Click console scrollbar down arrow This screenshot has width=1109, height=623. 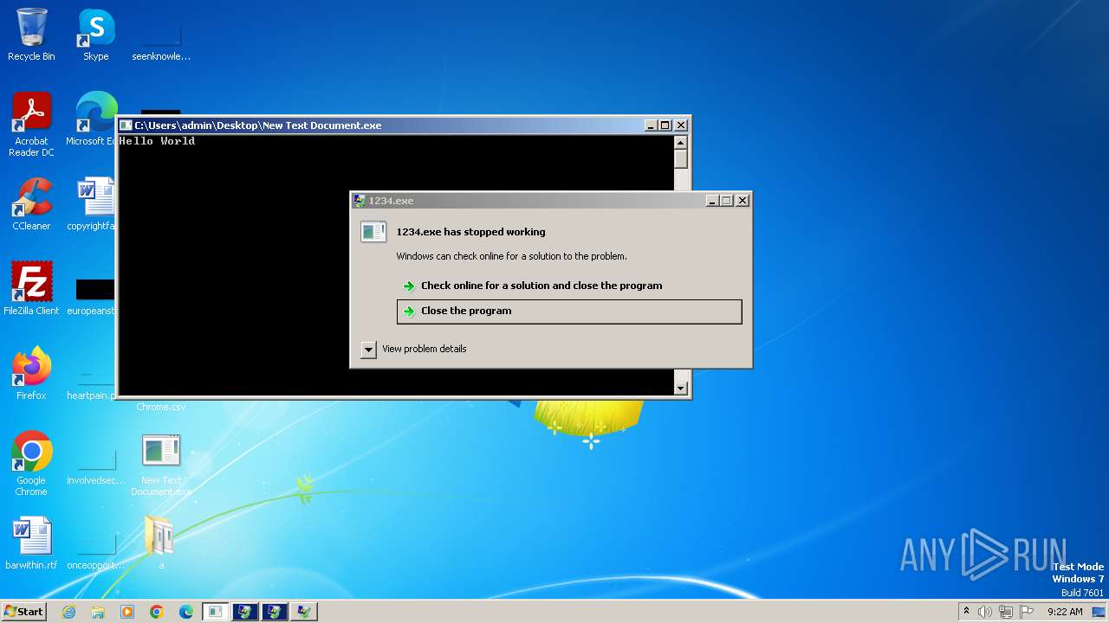(x=681, y=389)
